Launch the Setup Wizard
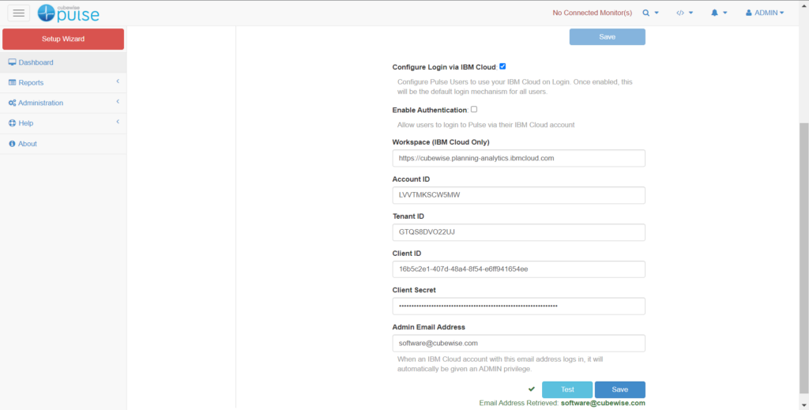This screenshot has height=410, width=809. pos(63,39)
